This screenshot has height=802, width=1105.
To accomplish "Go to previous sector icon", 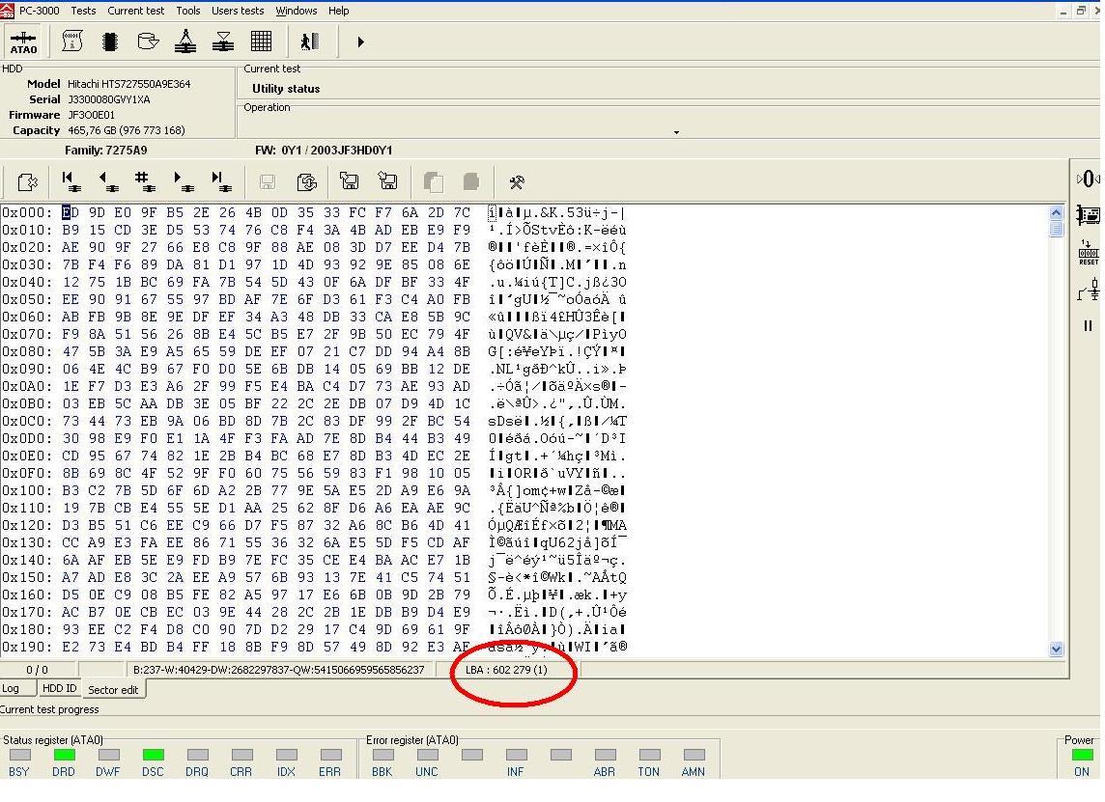I will tap(108, 181).
